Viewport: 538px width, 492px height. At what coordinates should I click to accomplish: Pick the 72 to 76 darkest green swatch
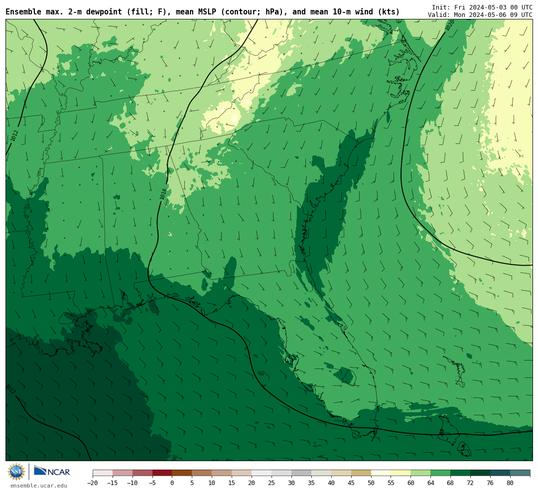[x=480, y=473]
